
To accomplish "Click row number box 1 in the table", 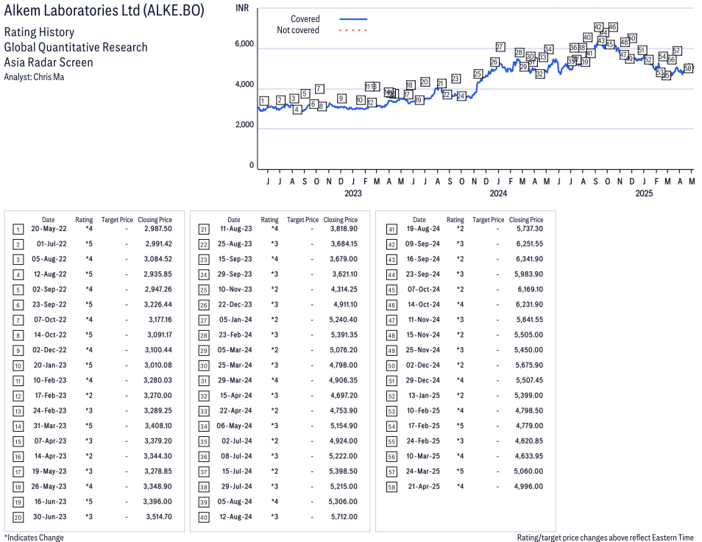I will click(x=18, y=229).
